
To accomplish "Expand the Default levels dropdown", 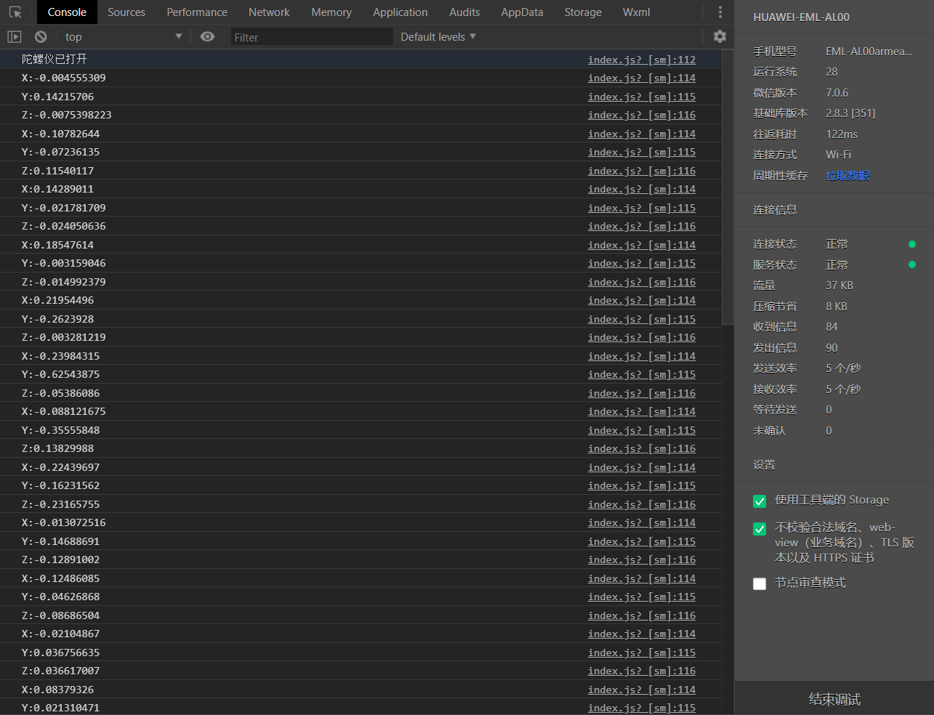I will (438, 36).
